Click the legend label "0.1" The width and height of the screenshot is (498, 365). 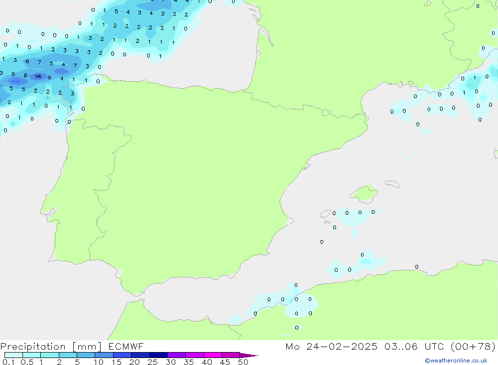(x=8, y=362)
